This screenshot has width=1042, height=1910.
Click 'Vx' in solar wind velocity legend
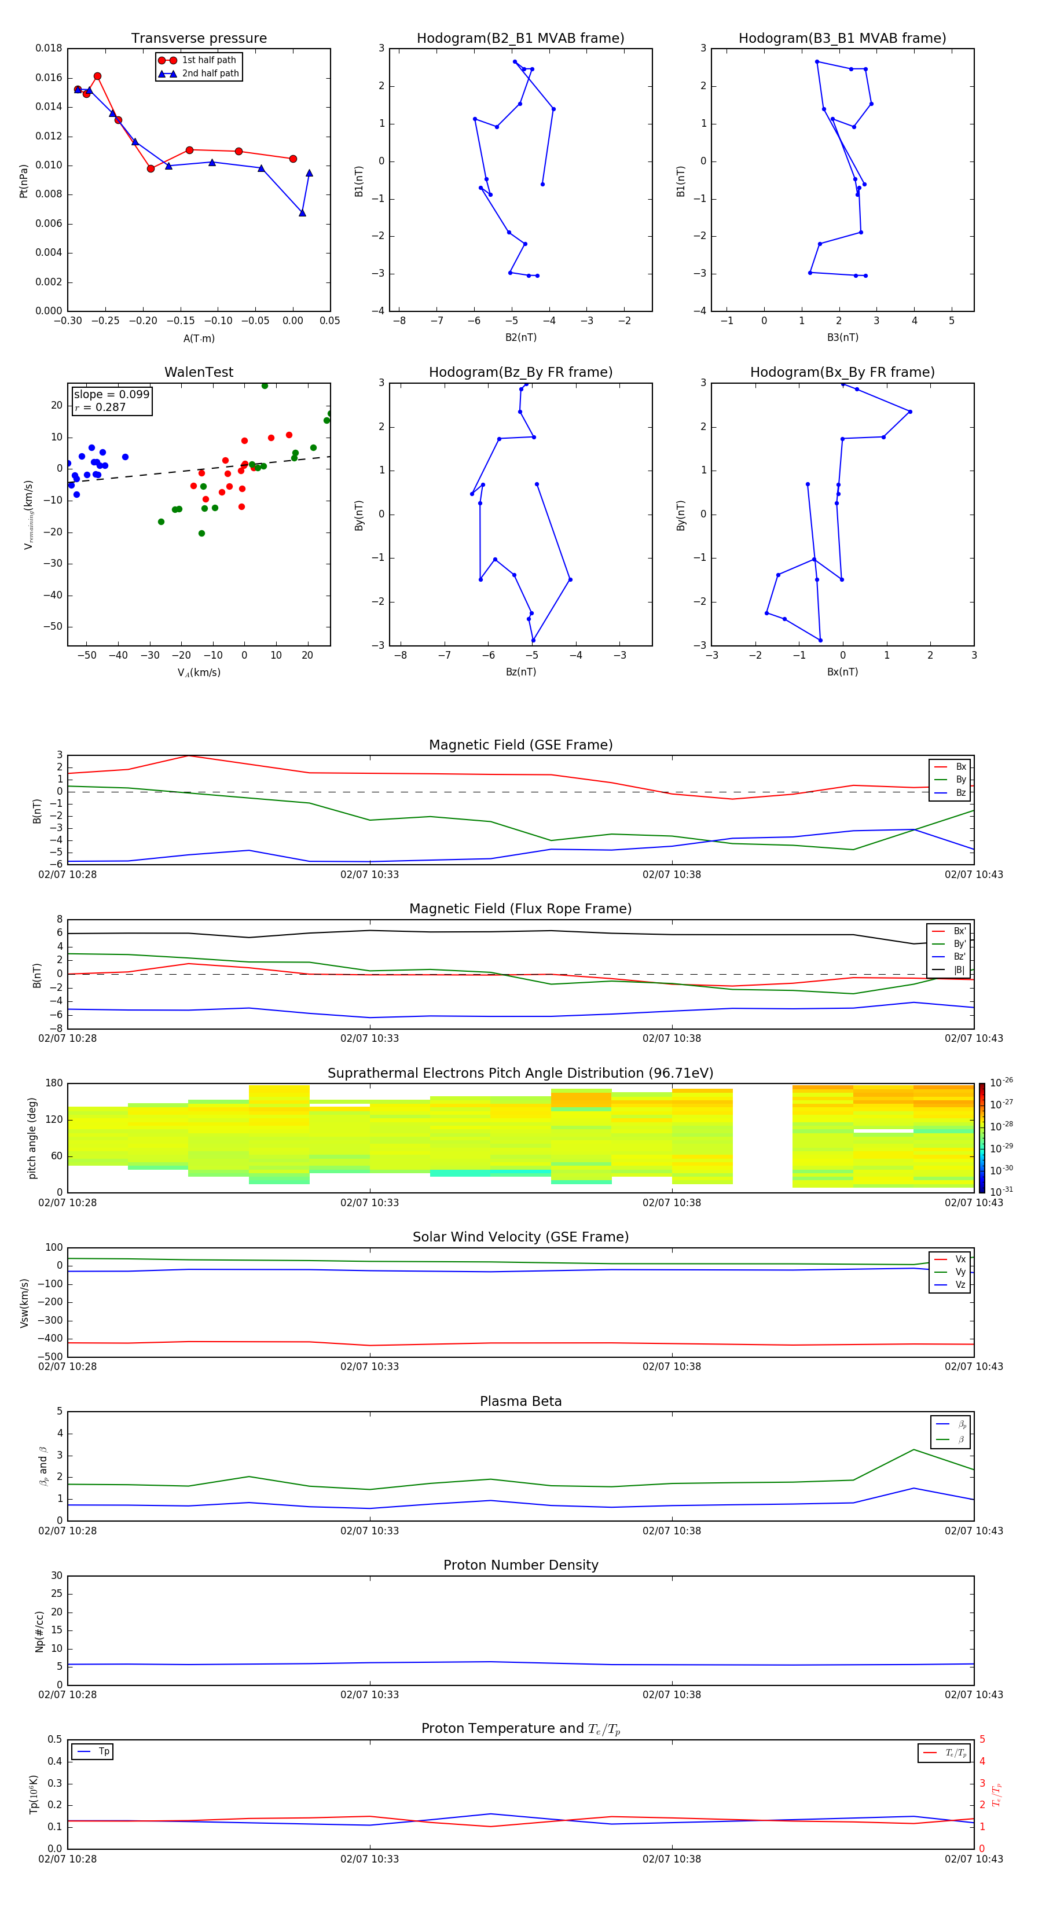coord(960,1259)
